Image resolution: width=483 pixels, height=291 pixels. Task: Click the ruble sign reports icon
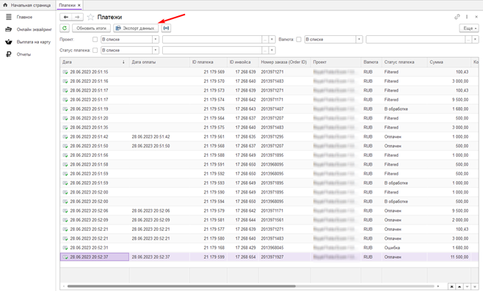(x=9, y=54)
